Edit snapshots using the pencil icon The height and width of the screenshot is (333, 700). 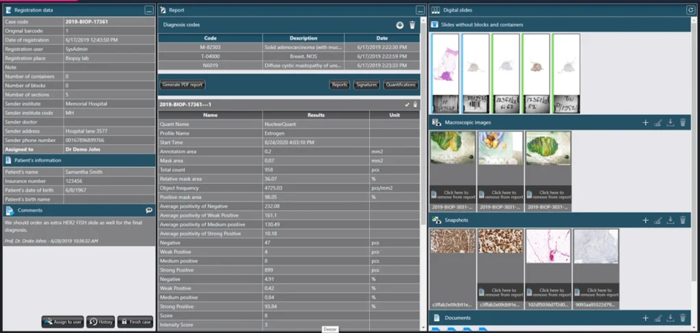[658, 220]
